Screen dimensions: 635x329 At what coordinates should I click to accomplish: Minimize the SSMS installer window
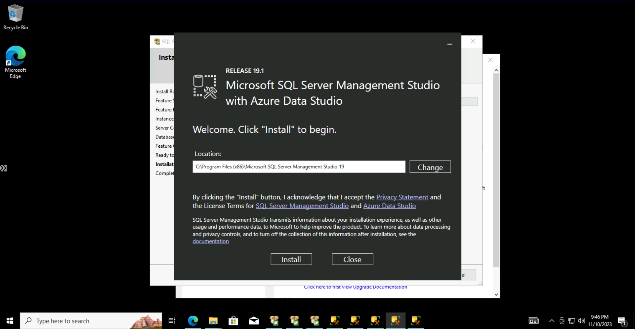pyautogui.click(x=449, y=44)
